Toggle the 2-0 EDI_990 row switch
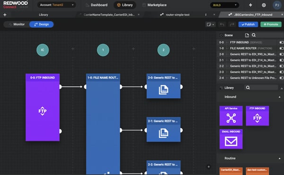The width and height of the screenshot is (284, 175). click(x=282, y=54)
